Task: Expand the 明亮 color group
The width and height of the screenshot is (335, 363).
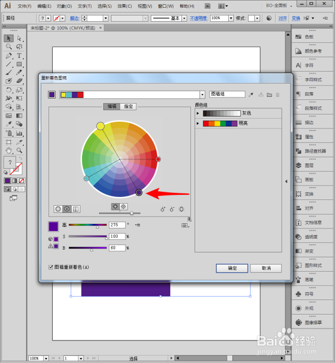Action: [198, 123]
